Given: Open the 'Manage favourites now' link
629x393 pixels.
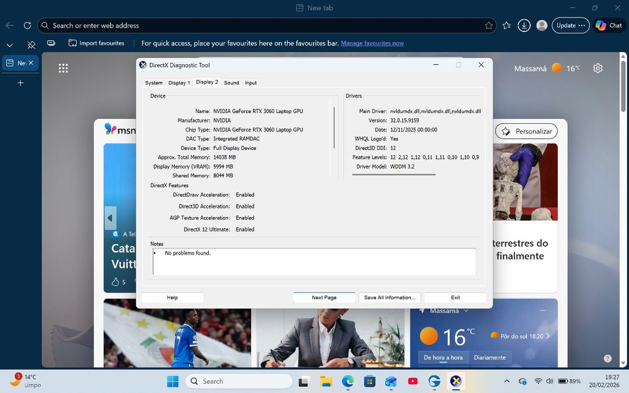Looking at the screenshot, I should click(x=372, y=43).
